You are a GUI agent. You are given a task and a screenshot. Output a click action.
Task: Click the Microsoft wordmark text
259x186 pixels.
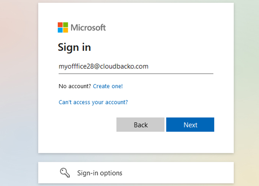coord(88,27)
